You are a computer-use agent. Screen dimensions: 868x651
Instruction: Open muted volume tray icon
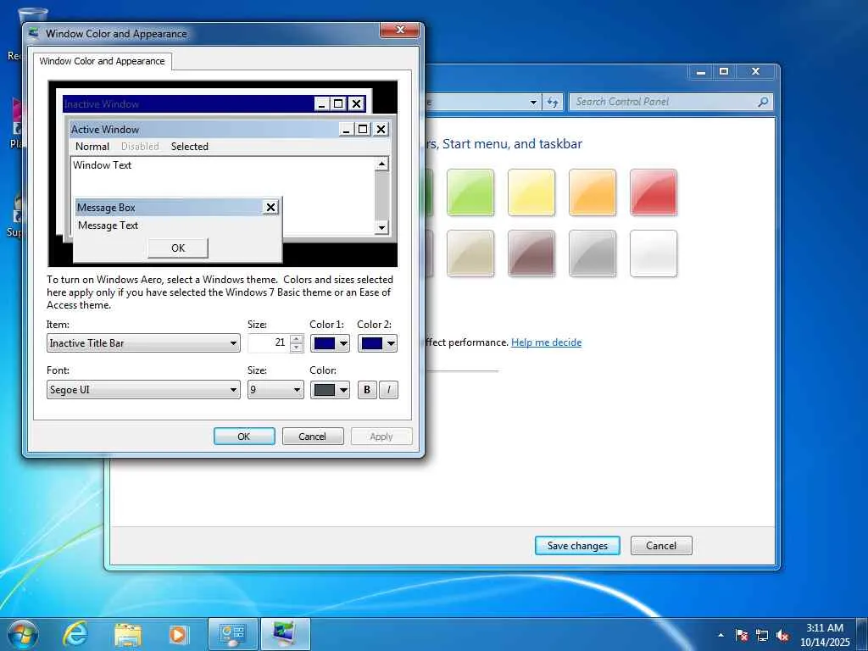[x=782, y=635]
